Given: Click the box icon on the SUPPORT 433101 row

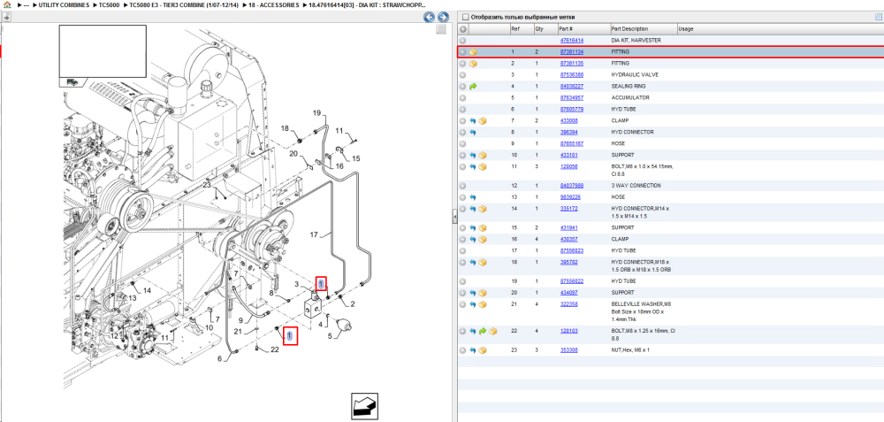Looking at the screenshot, I should (x=483, y=155).
